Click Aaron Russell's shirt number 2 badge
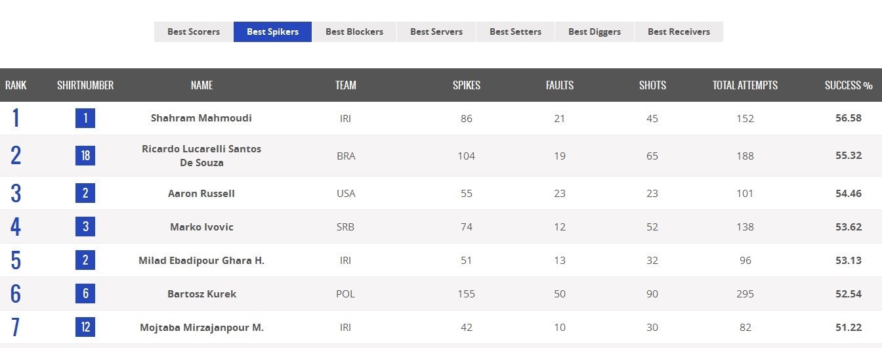Screen dimensions: 882x348 85,193
